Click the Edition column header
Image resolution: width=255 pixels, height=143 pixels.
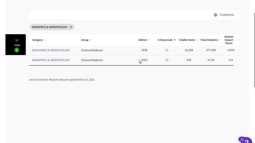click(143, 40)
